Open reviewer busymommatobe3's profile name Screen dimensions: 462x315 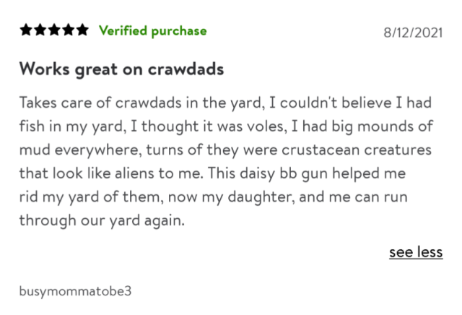[76, 291]
